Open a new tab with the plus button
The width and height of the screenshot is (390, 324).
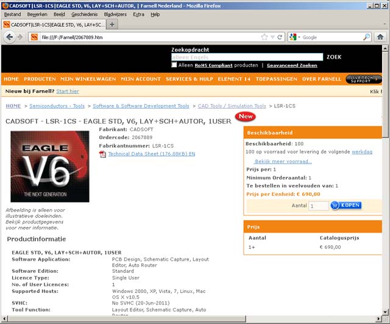113,24
